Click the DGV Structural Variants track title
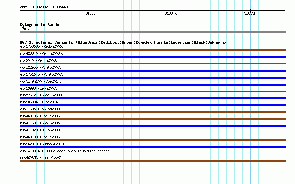The width and height of the screenshot is (295, 184). click(x=123, y=42)
